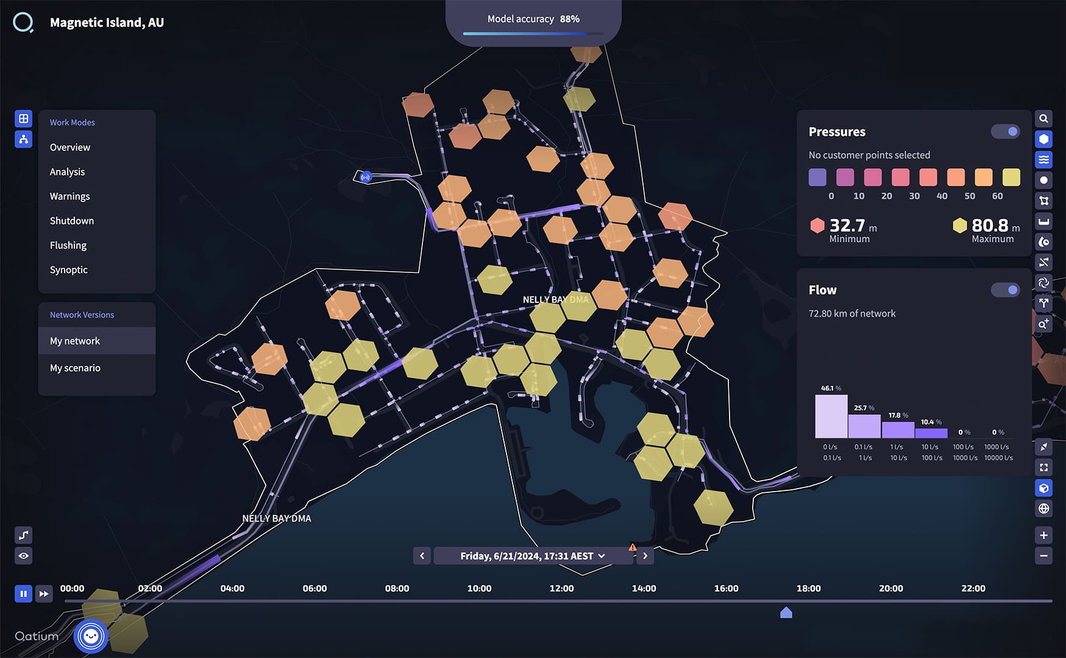Click the compass north orientation icon
This screenshot has width=1066, height=658.
(x=1043, y=447)
